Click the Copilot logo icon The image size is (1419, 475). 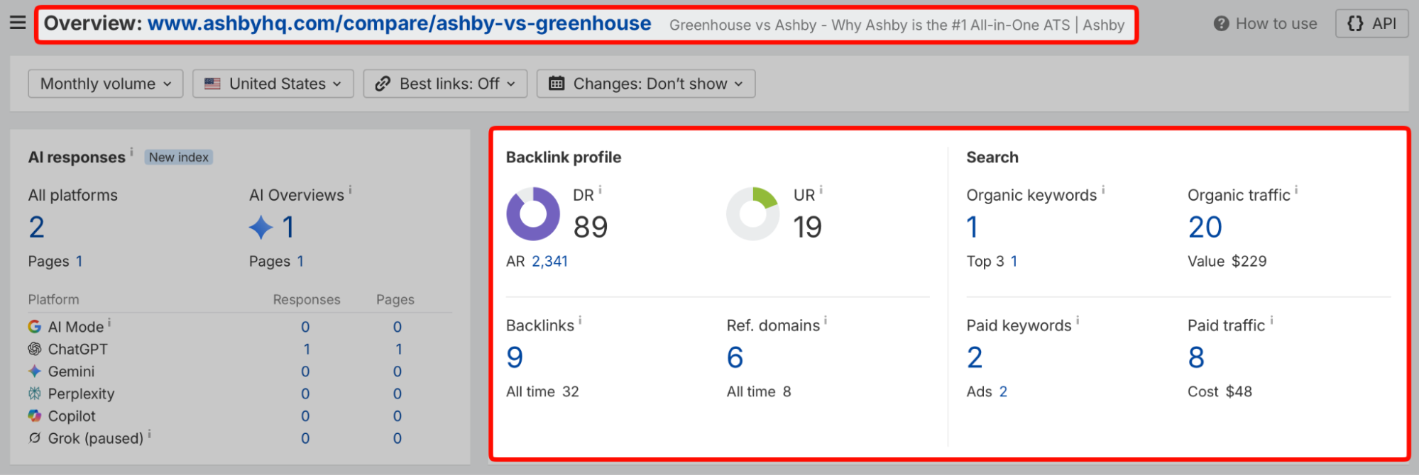click(35, 415)
